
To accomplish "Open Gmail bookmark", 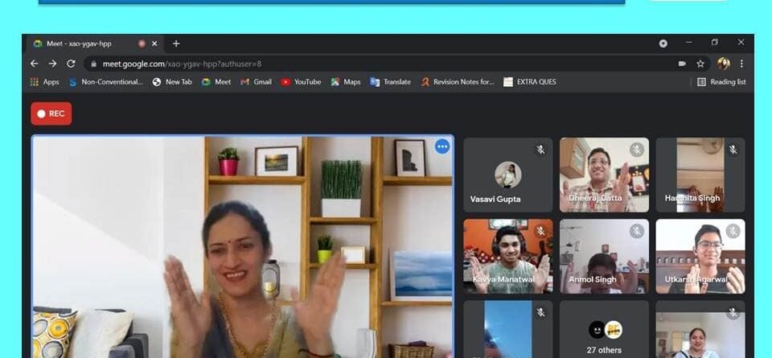I will click(x=256, y=82).
